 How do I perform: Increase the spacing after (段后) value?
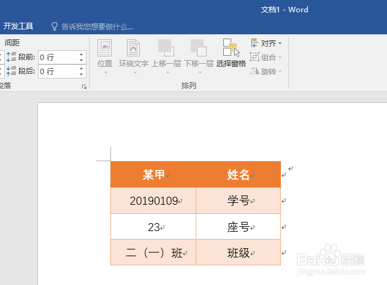pyautogui.click(x=81, y=69)
